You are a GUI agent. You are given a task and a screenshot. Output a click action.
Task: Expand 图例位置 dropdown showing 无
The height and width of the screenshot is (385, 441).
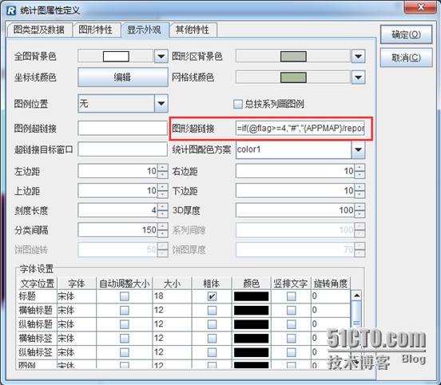(x=161, y=104)
